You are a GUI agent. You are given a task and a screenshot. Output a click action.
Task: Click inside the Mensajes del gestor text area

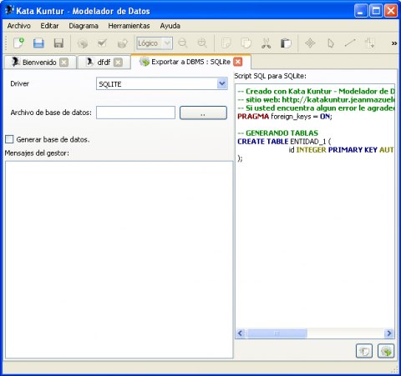pyautogui.click(x=119, y=259)
